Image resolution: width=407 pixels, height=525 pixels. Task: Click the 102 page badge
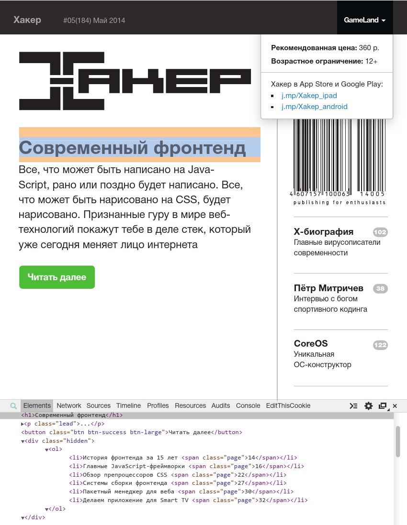point(380,232)
